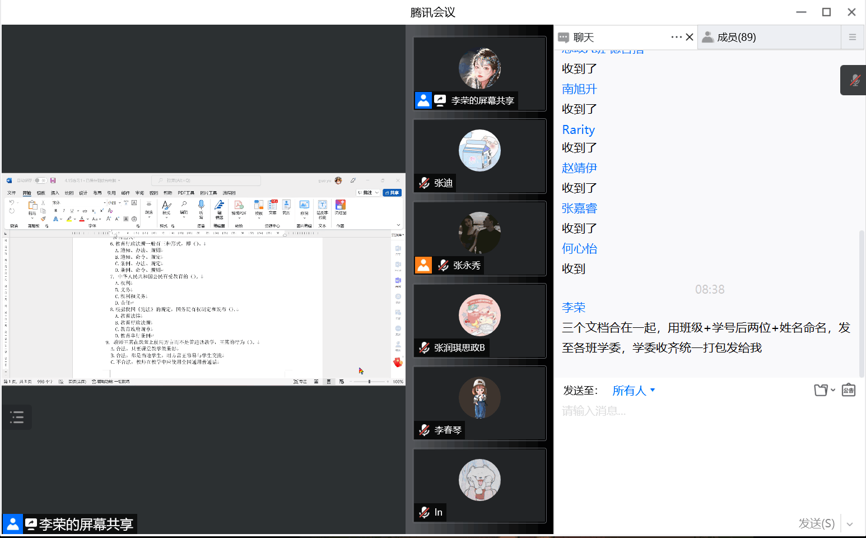Select the 聊天 tab
The image size is (866, 538).
click(583, 37)
